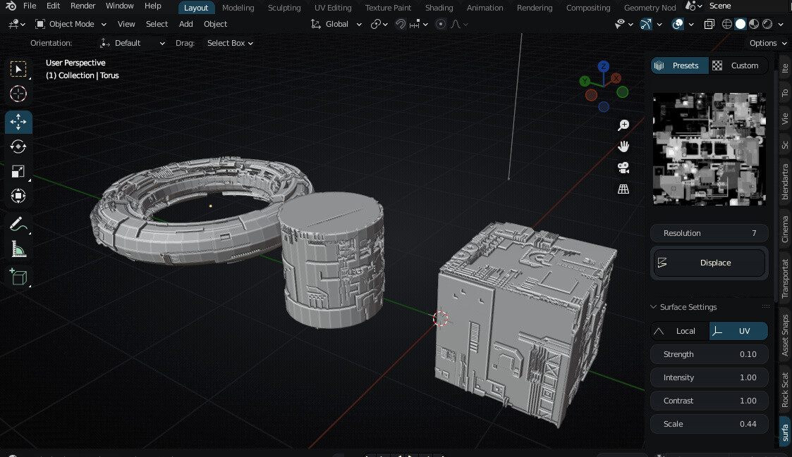The width and height of the screenshot is (792, 457).
Task: Switch Surface Settings mapping to Local
Action: (x=679, y=331)
